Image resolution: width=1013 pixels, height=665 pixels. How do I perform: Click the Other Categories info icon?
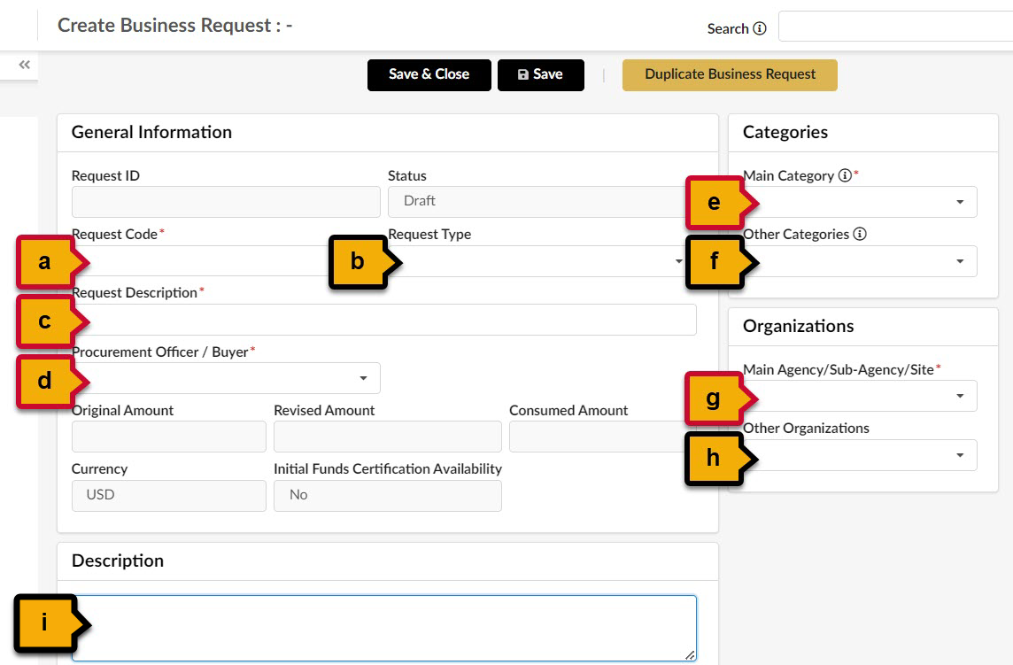pos(860,234)
